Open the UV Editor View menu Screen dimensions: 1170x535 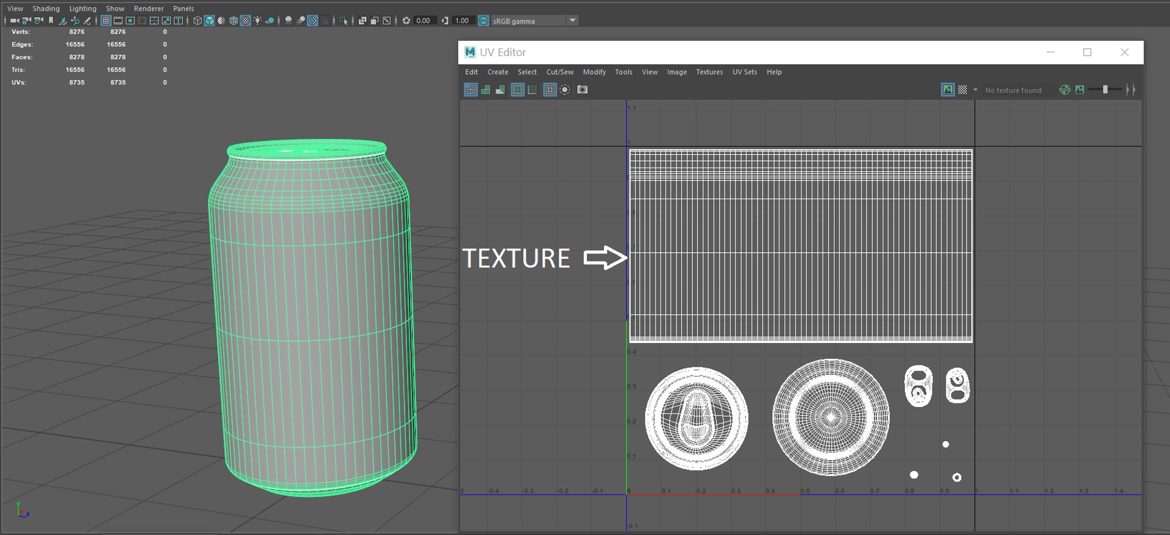[x=650, y=72]
